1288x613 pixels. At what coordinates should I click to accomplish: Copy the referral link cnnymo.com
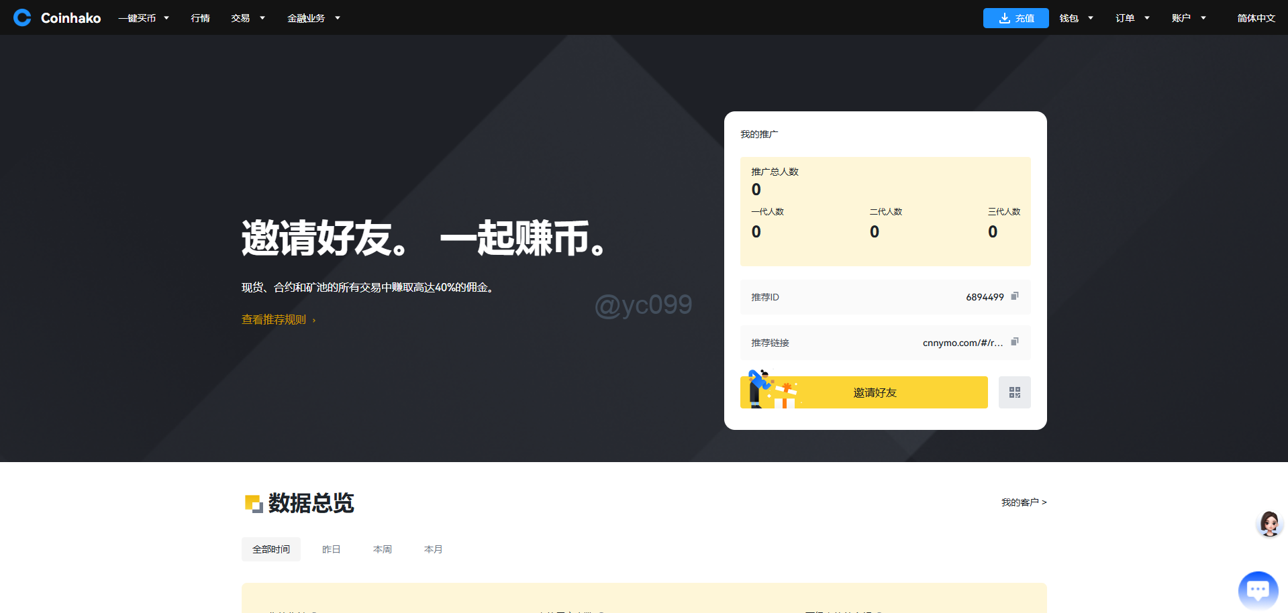coord(1015,342)
